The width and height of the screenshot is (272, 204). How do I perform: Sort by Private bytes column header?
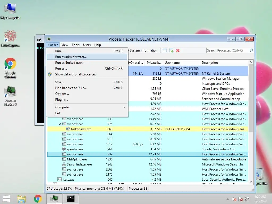pos(154,63)
